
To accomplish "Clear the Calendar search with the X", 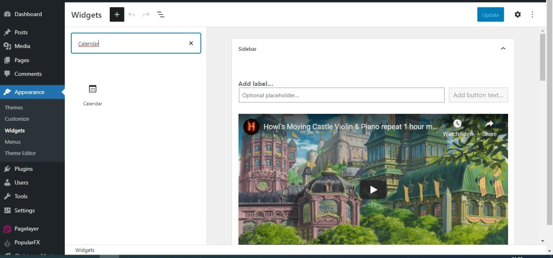I will tap(191, 43).
